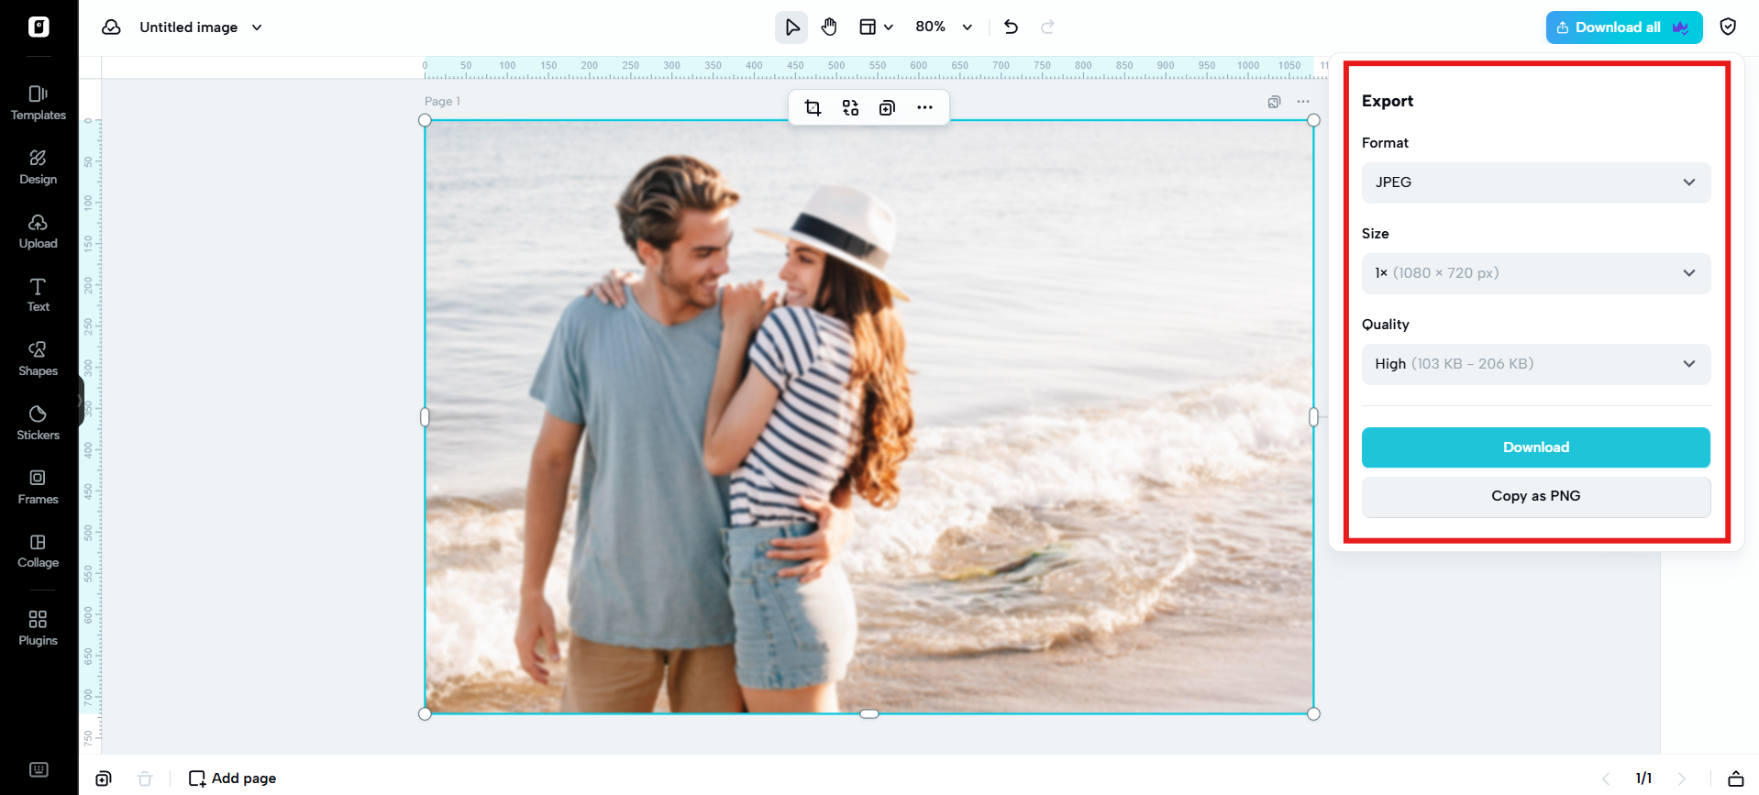Viewport: 1759px width, 795px height.
Task: Click the bottom-center resize handle of image
Action: point(868,713)
